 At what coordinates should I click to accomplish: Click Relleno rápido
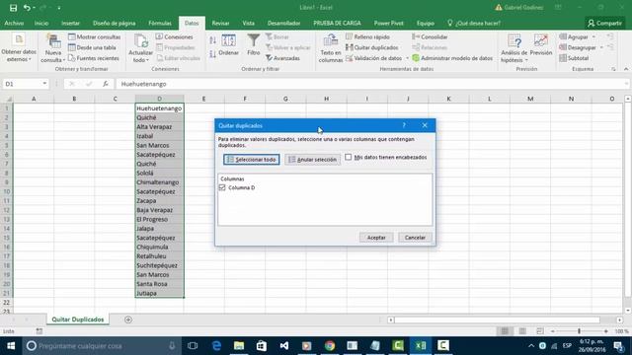pyautogui.click(x=367, y=36)
